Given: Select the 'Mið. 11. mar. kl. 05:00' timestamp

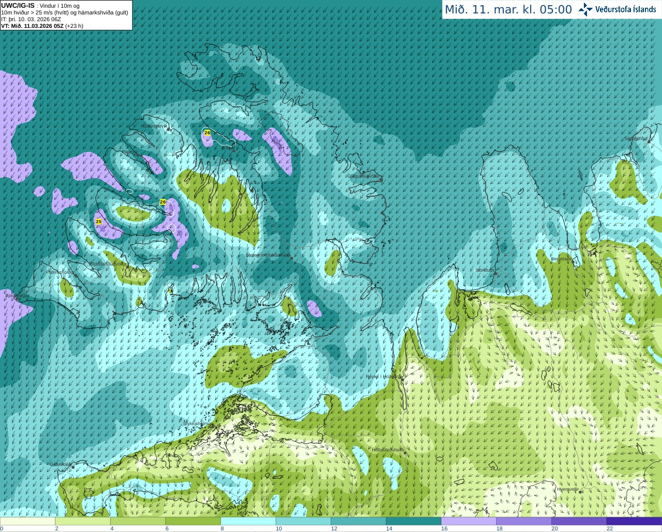Looking at the screenshot, I should coord(508,10).
